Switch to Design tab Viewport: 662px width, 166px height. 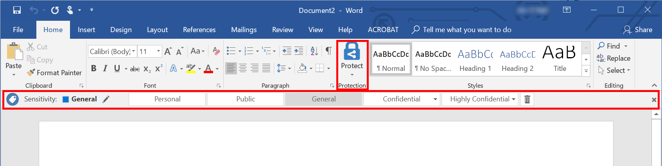coord(121,30)
